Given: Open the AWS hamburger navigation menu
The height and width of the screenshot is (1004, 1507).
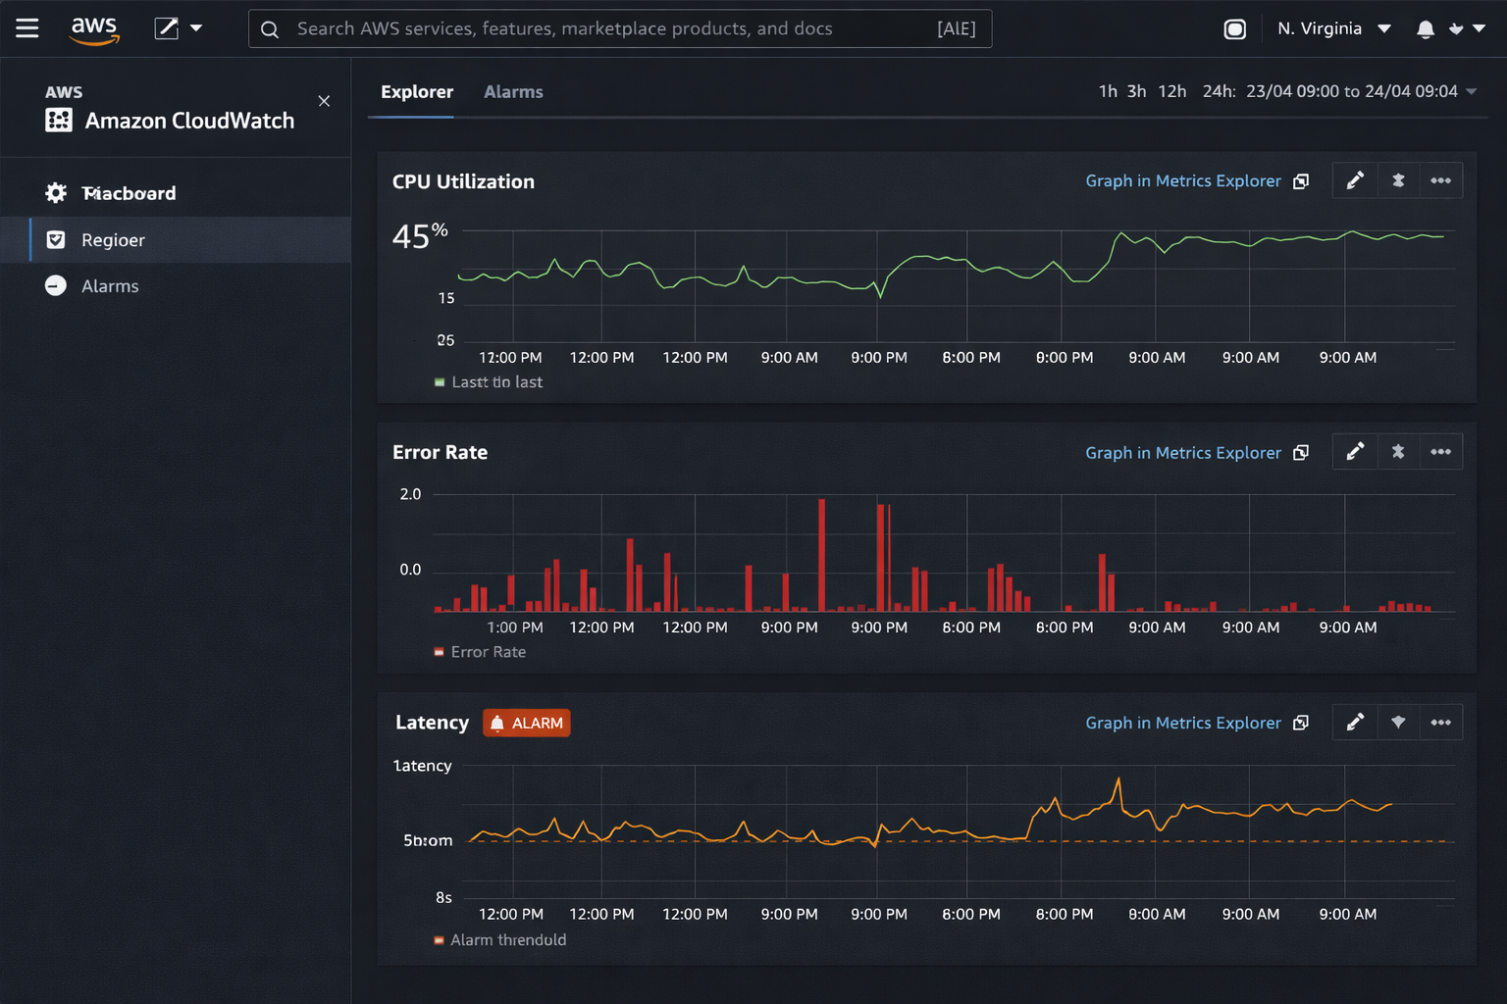Looking at the screenshot, I should pyautogui.click(x=27, y=28).
